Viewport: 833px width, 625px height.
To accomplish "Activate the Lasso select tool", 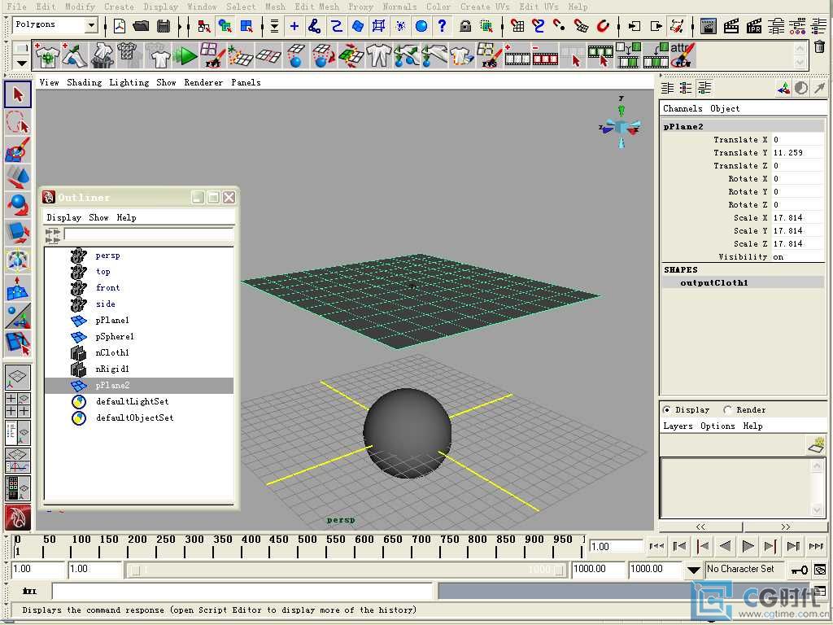I will tap(18, 122).
